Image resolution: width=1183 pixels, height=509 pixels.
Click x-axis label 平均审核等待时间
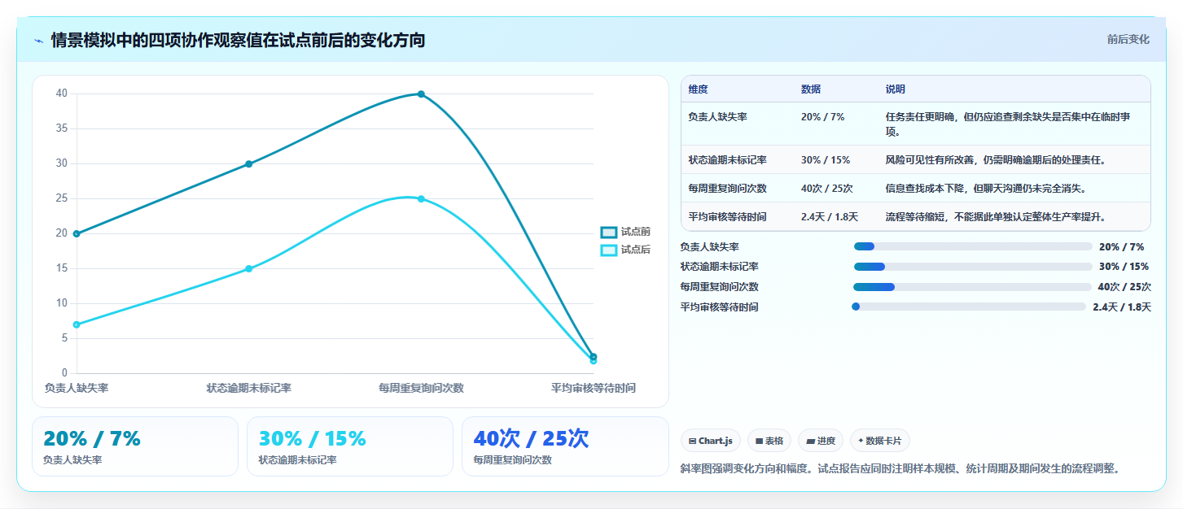(594, 389)
